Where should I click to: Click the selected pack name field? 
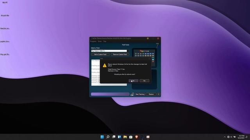[x=109, y=51]
